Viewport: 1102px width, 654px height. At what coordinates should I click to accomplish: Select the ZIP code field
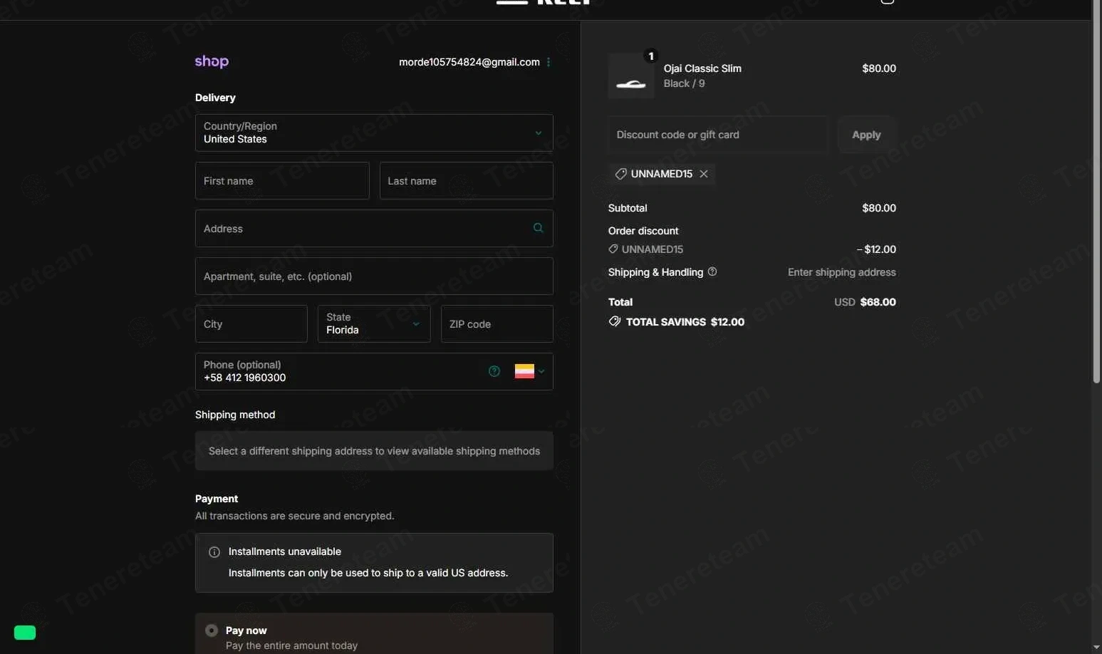[497, 324]
